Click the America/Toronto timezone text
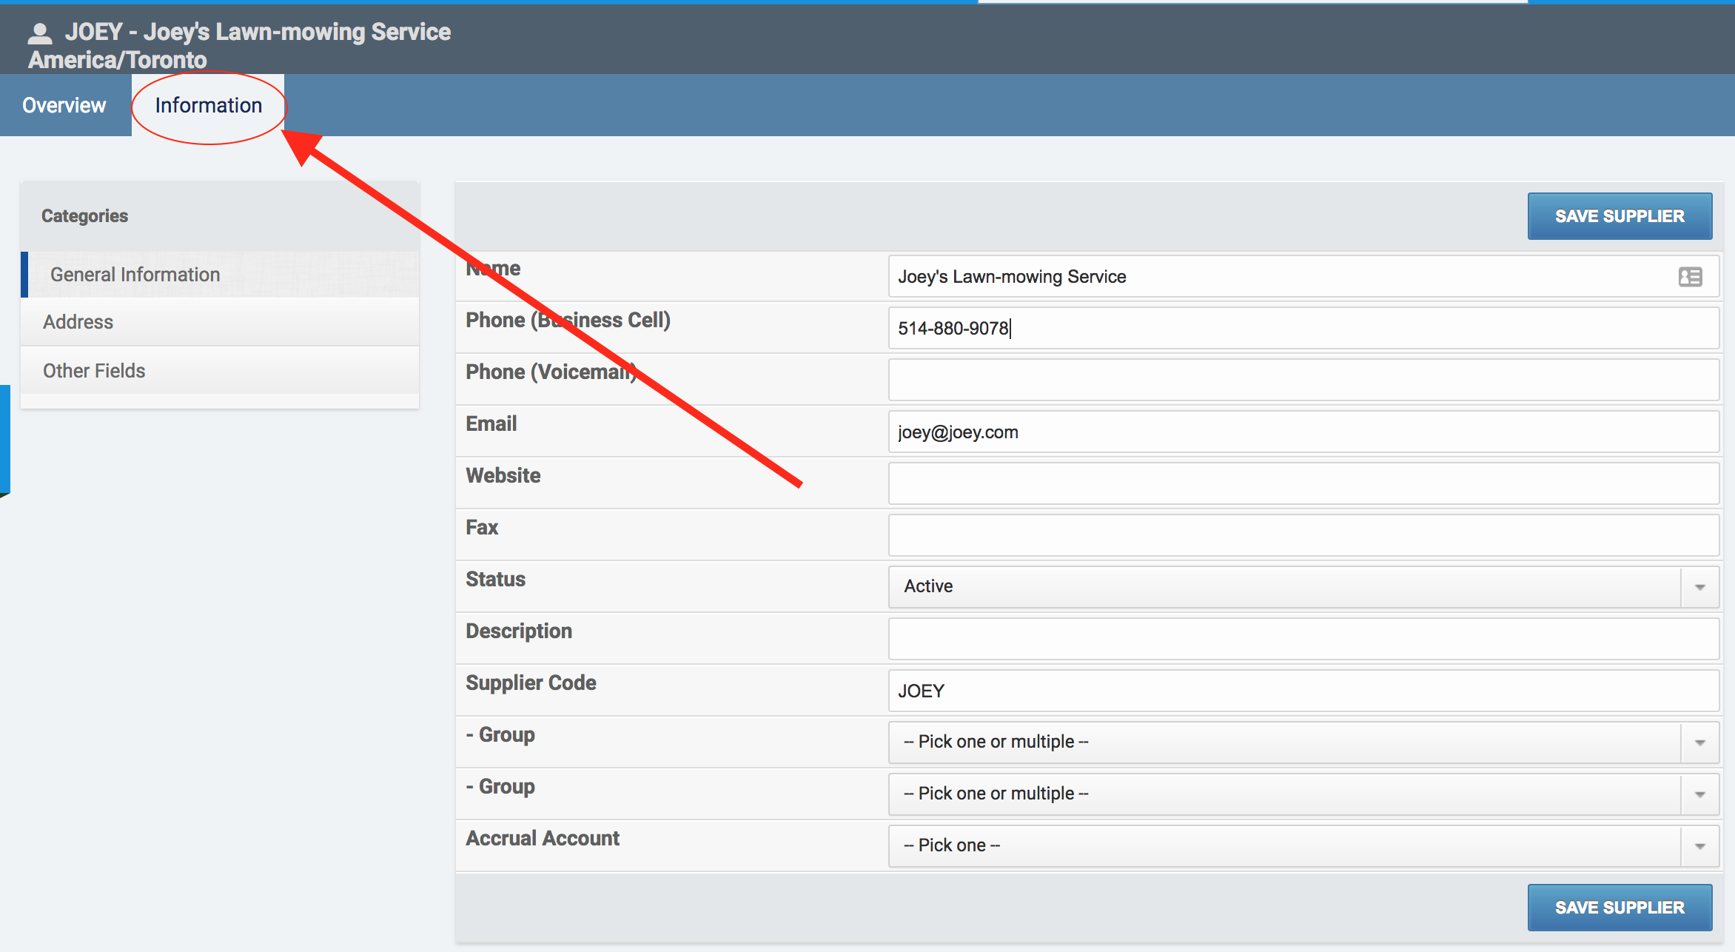1735x952 pixels. coord(118,60)
